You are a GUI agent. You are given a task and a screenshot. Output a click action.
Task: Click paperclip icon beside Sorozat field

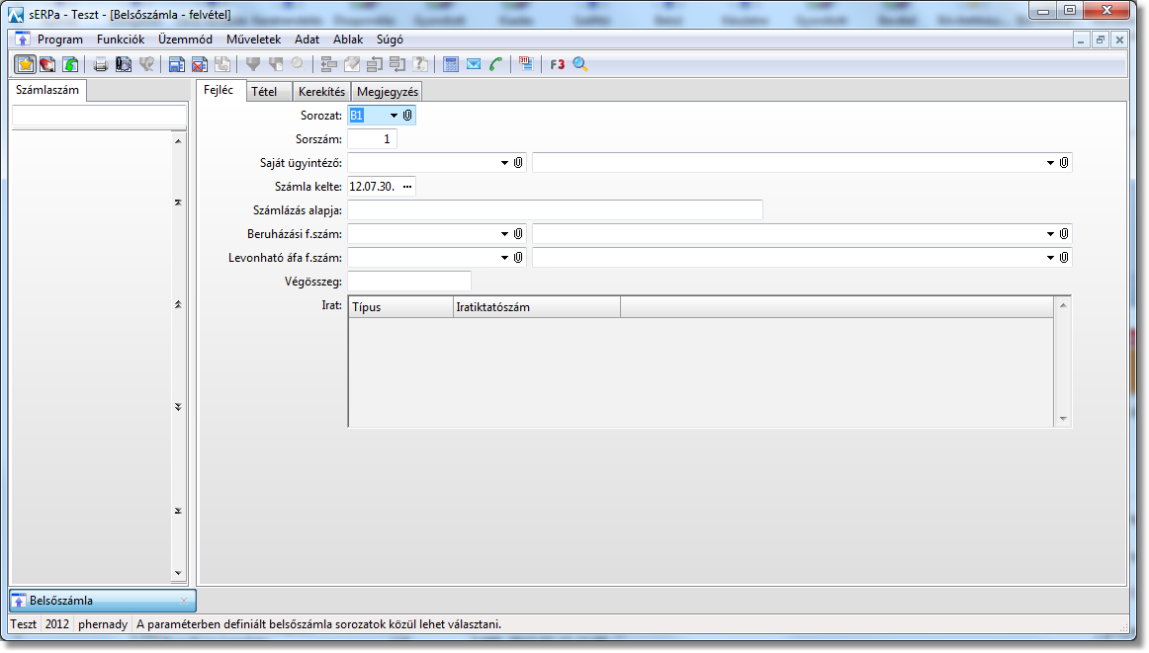[x=407, y=116]
